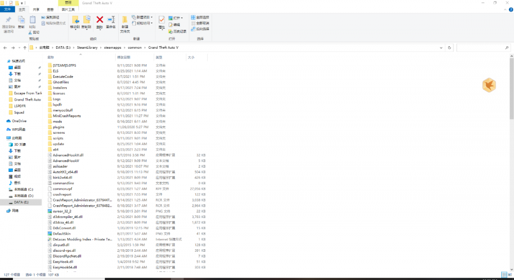Go back with the left arrow
The image size is (514, 280).
tap(5, 48)
